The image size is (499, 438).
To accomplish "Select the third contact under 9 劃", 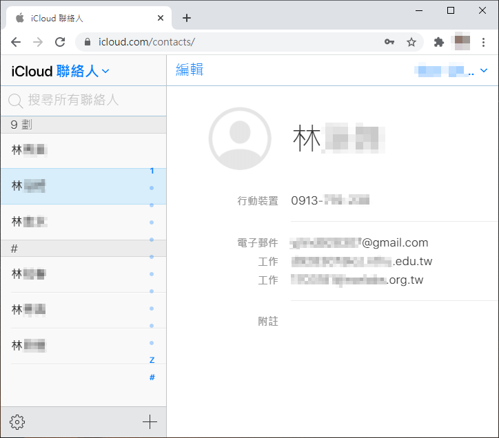I will point(83,222).
